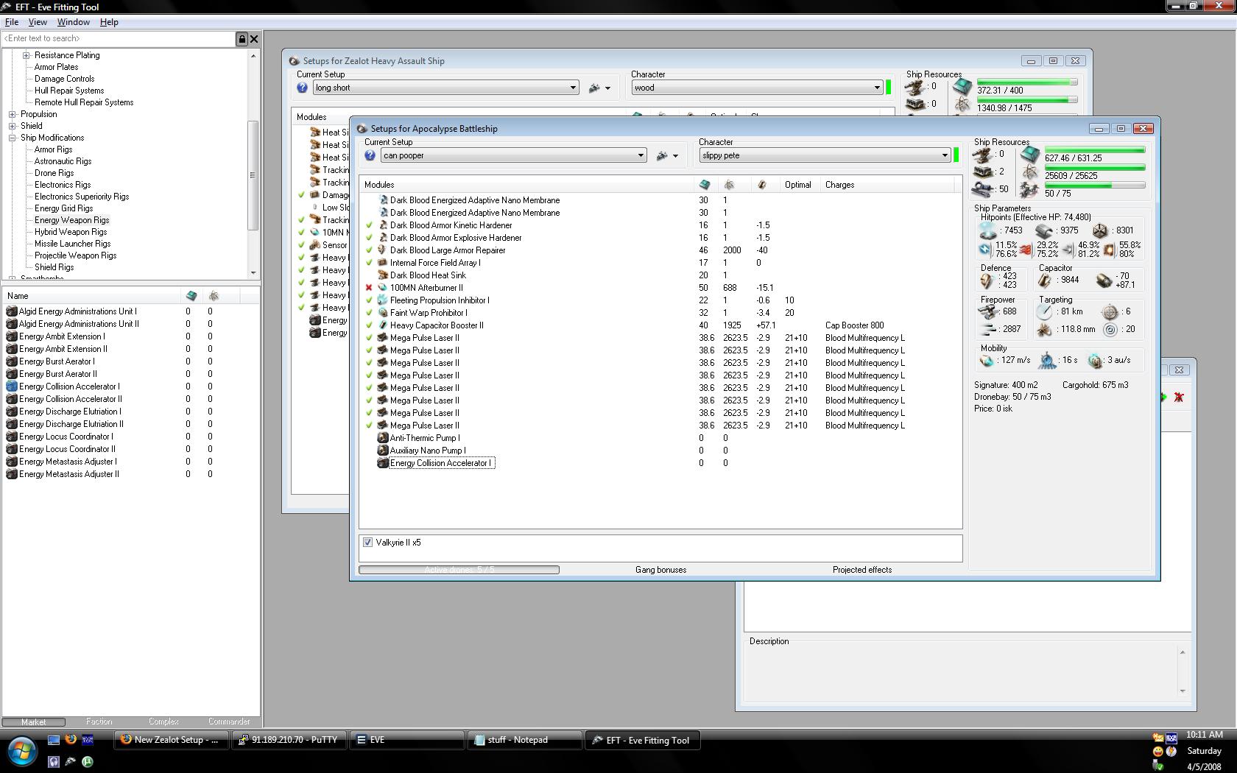Open the Zealot Character dropdown showing wood
Image resolution: width=1237 pixels, height=773 pixels.
pyautogui.click(x=758, y=88)
